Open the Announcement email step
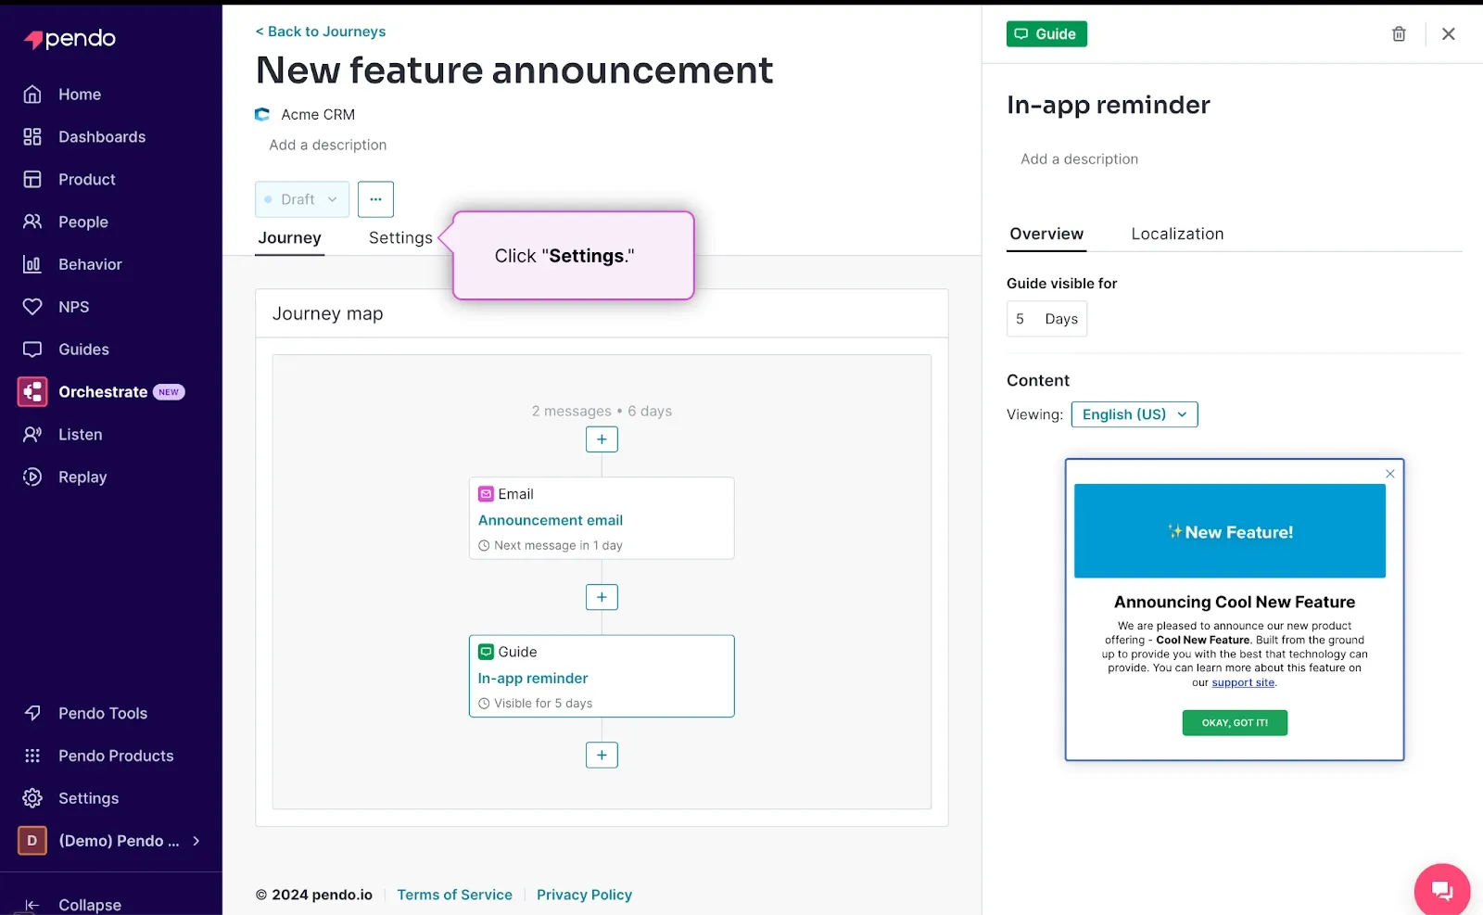The width and height of the screenshot is (1483, 915). click(602, 518)
